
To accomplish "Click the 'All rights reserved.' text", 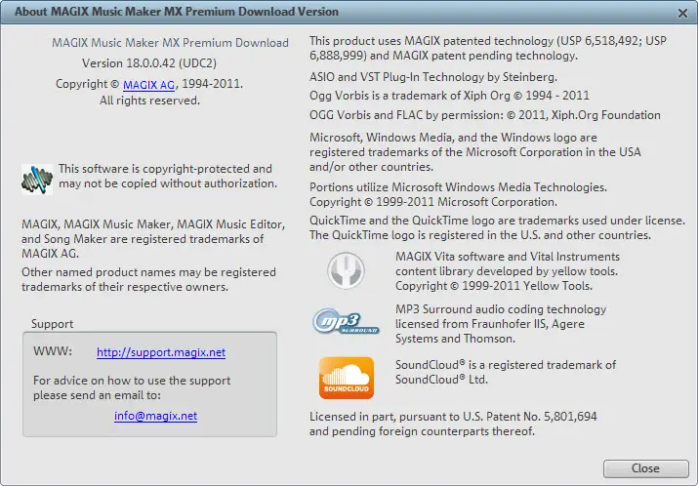I will point(149,101).
